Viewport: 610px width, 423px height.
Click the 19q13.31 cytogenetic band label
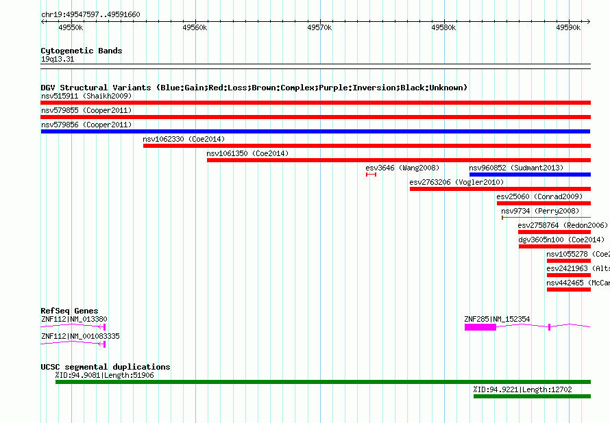click(58, 59)
